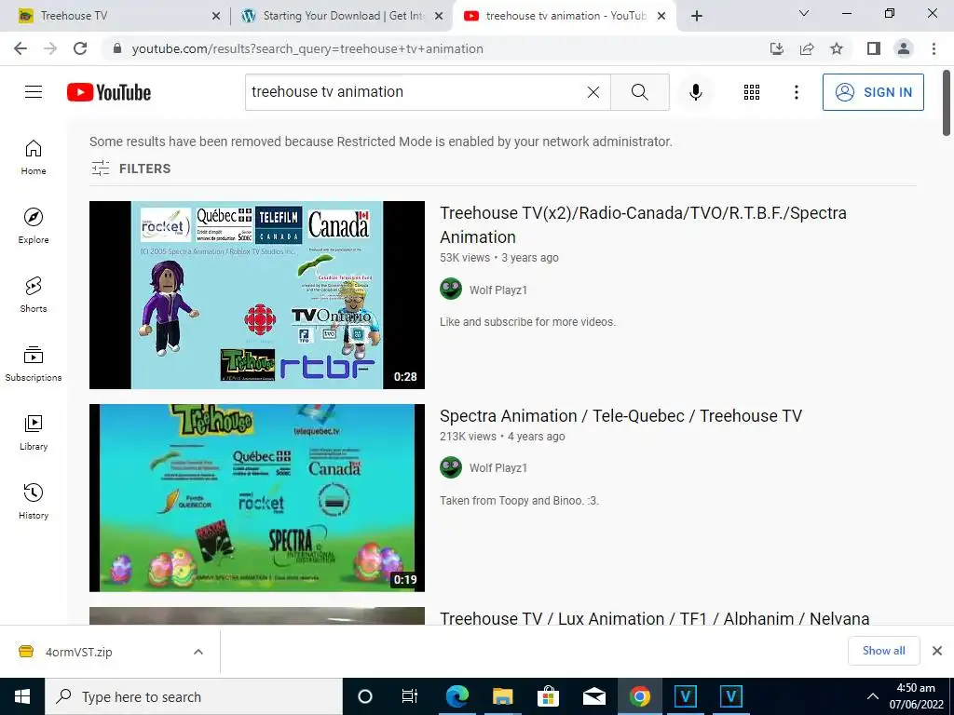Open the taskbar clock and date
Screen dimensions: 954x715
pyautogui.click(x=916, y=696)
